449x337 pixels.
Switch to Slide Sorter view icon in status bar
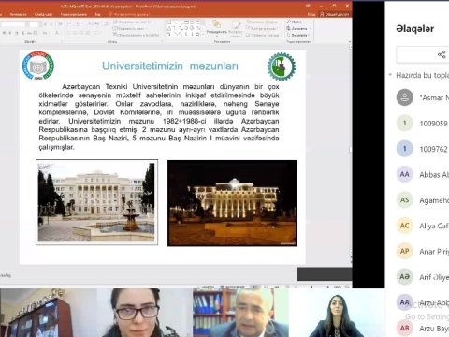266,286
